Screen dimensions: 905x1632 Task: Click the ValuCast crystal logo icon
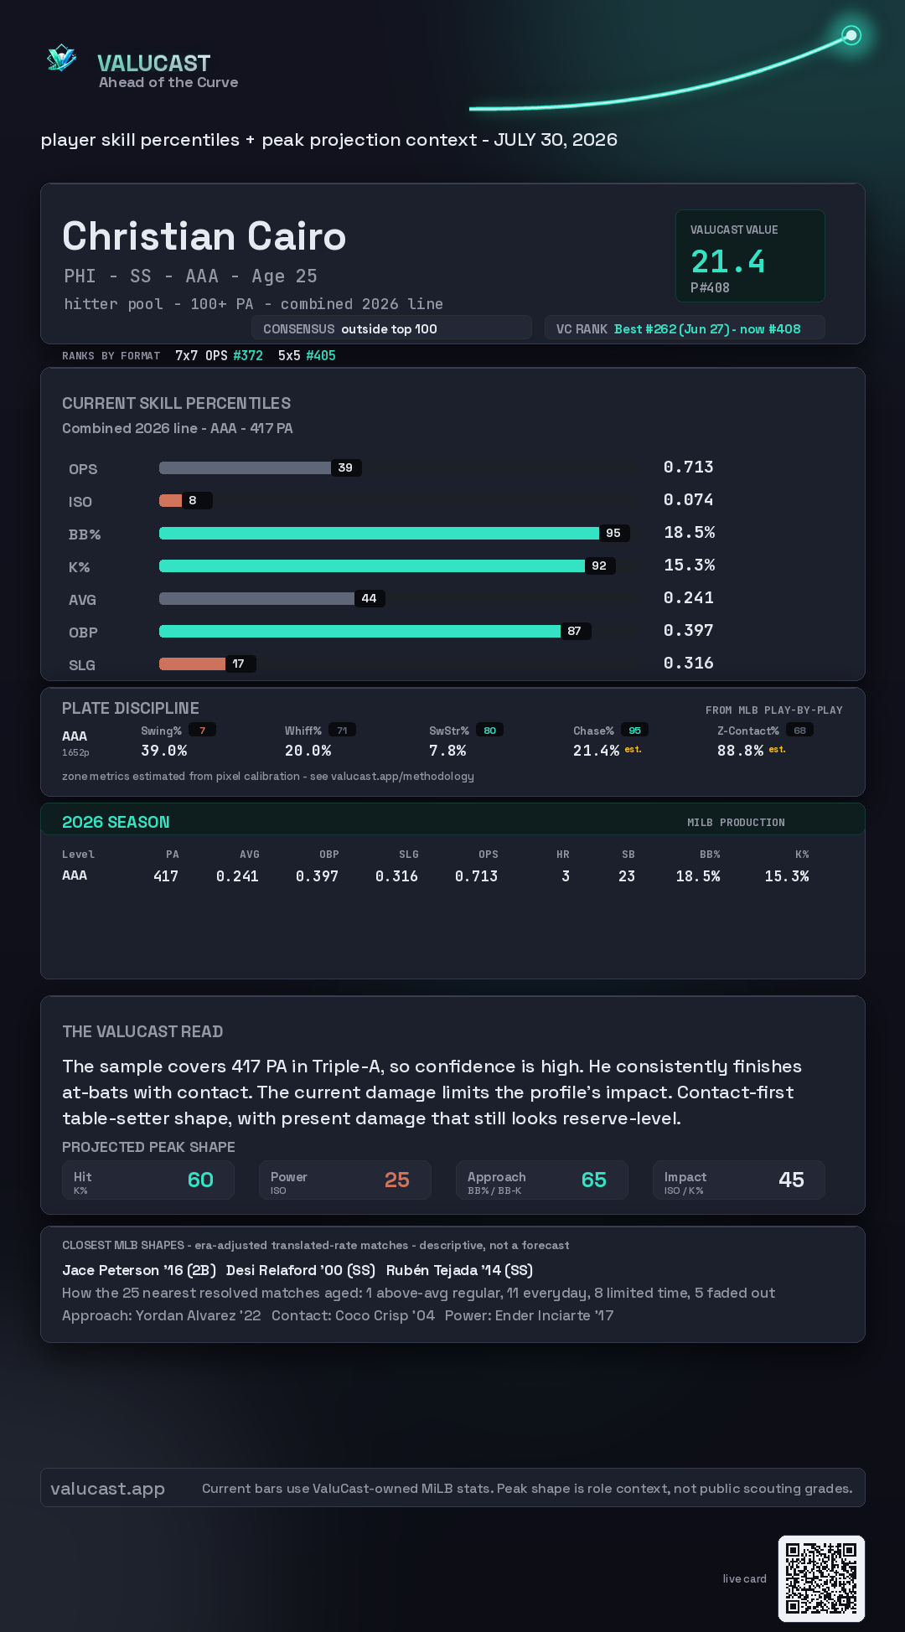pyautogui.click(x=61, y=58)
